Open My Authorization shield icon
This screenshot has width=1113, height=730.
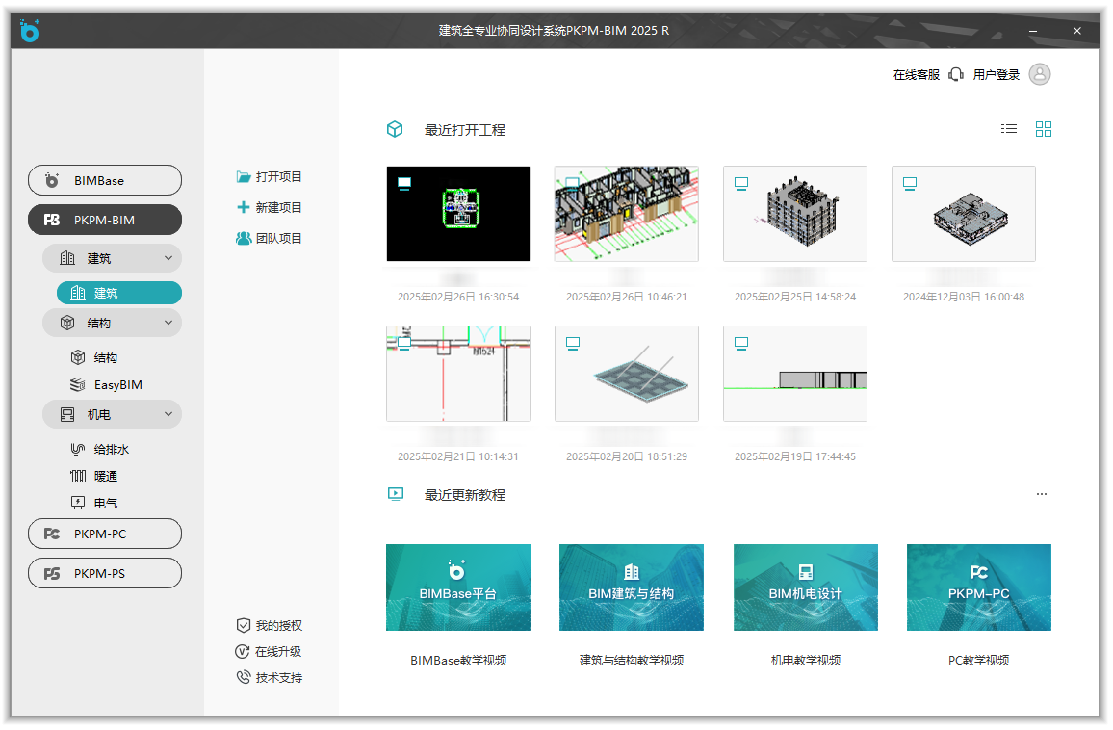tap(244, 626)
